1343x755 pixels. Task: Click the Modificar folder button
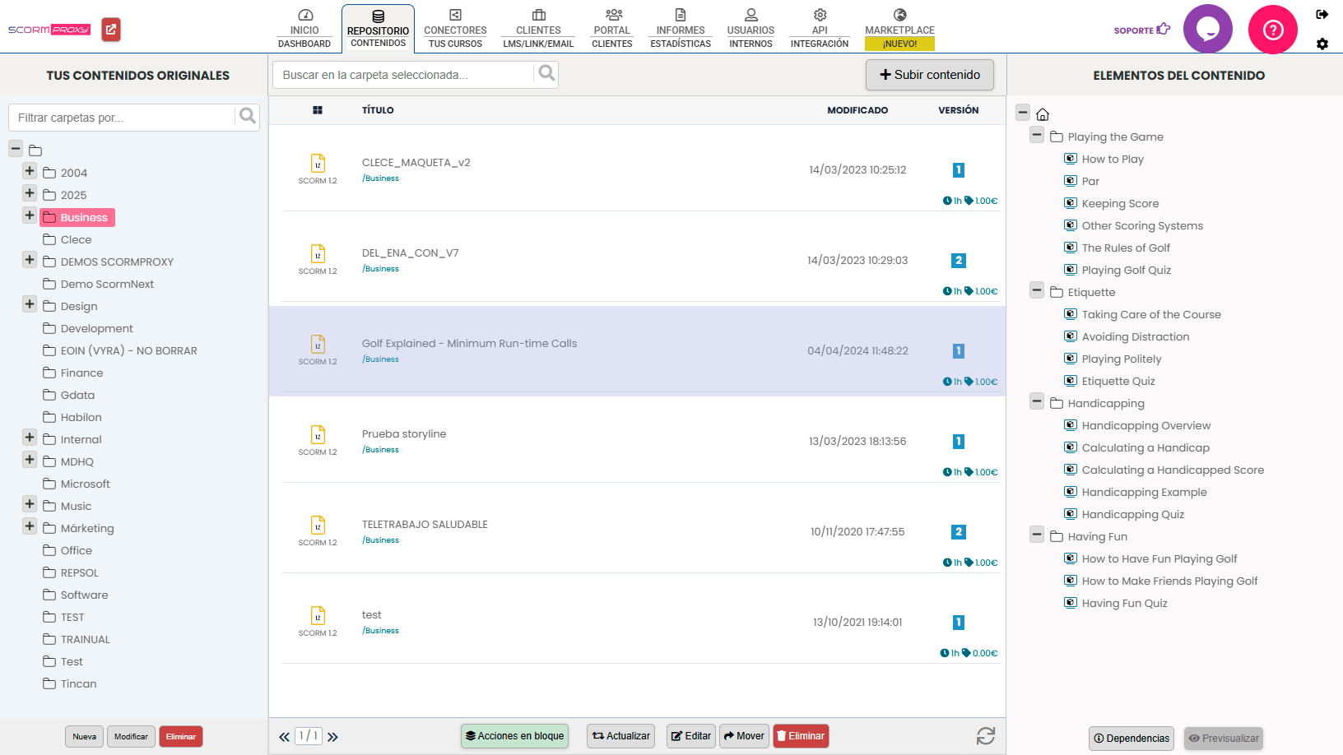tap(131, 737)
